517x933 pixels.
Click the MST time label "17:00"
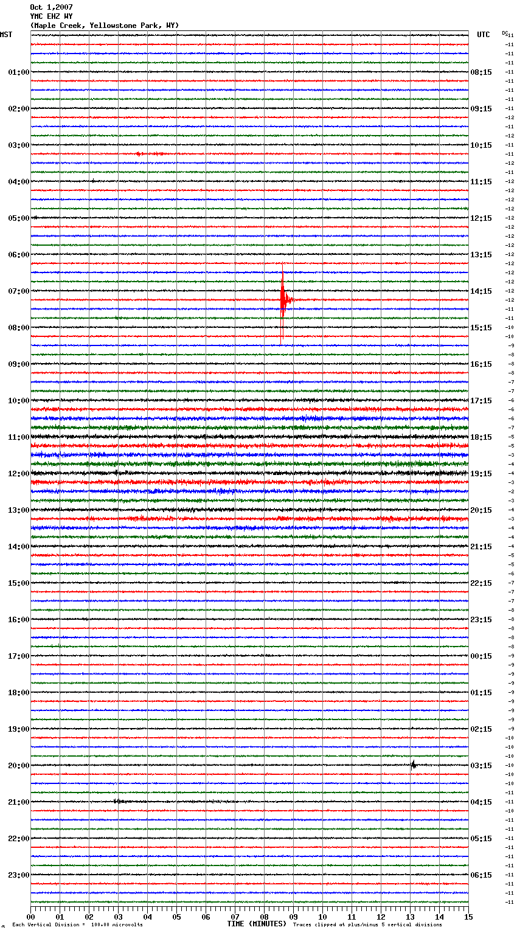point(19,656)
